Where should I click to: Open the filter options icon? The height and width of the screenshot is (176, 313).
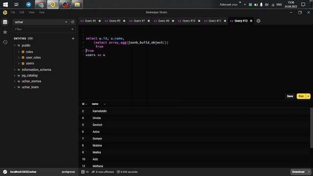click(x=72, y=29)
